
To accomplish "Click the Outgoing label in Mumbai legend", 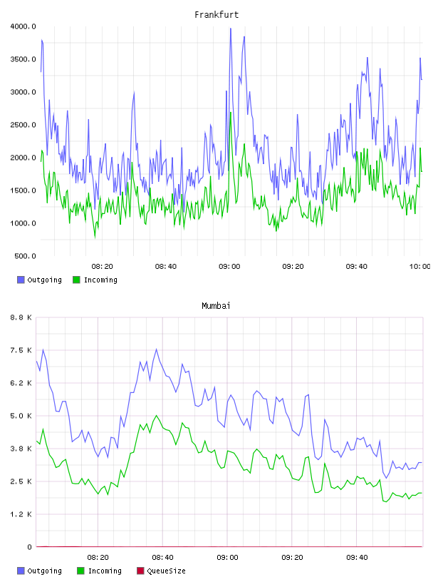I will [x=44, y=571].
